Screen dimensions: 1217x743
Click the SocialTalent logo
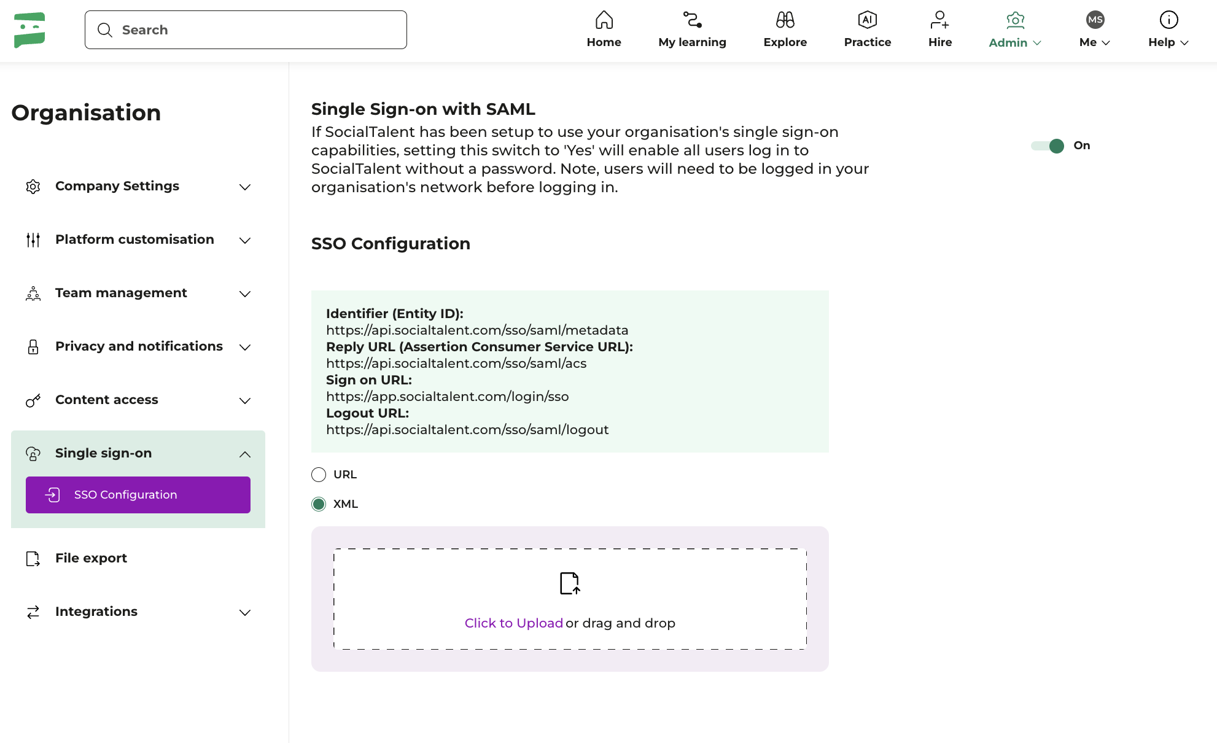click(29, 29)
